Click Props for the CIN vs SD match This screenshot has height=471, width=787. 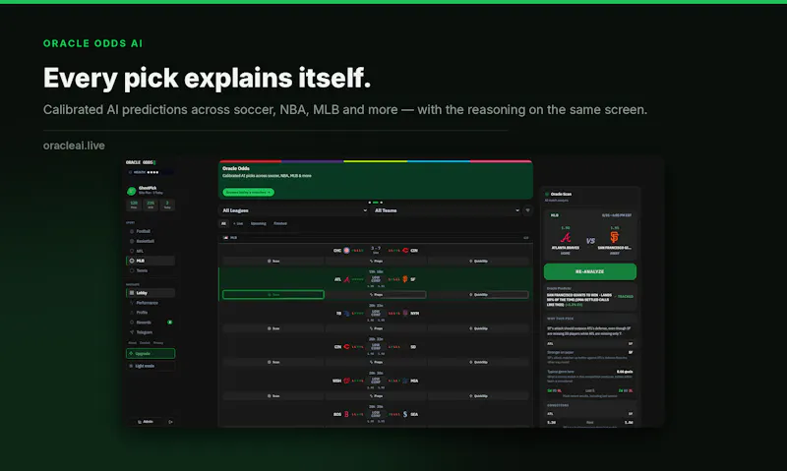[x=376, y=362]
